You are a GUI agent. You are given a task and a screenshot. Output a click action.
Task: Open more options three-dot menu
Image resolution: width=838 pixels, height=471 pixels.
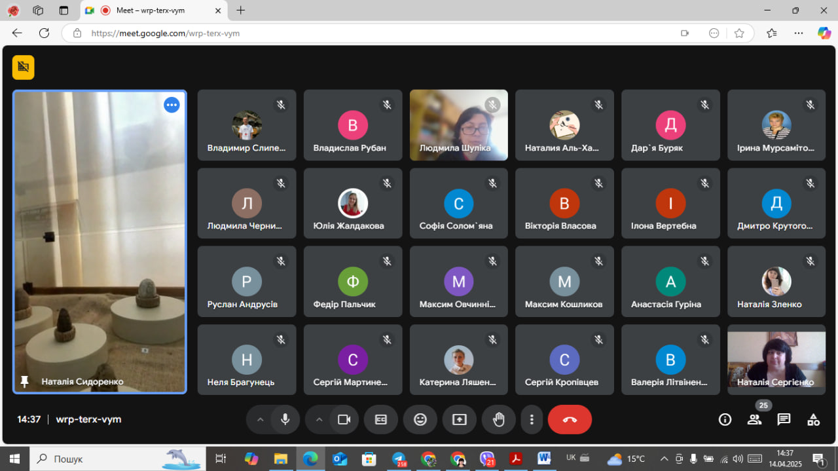[x=532, y=419]
